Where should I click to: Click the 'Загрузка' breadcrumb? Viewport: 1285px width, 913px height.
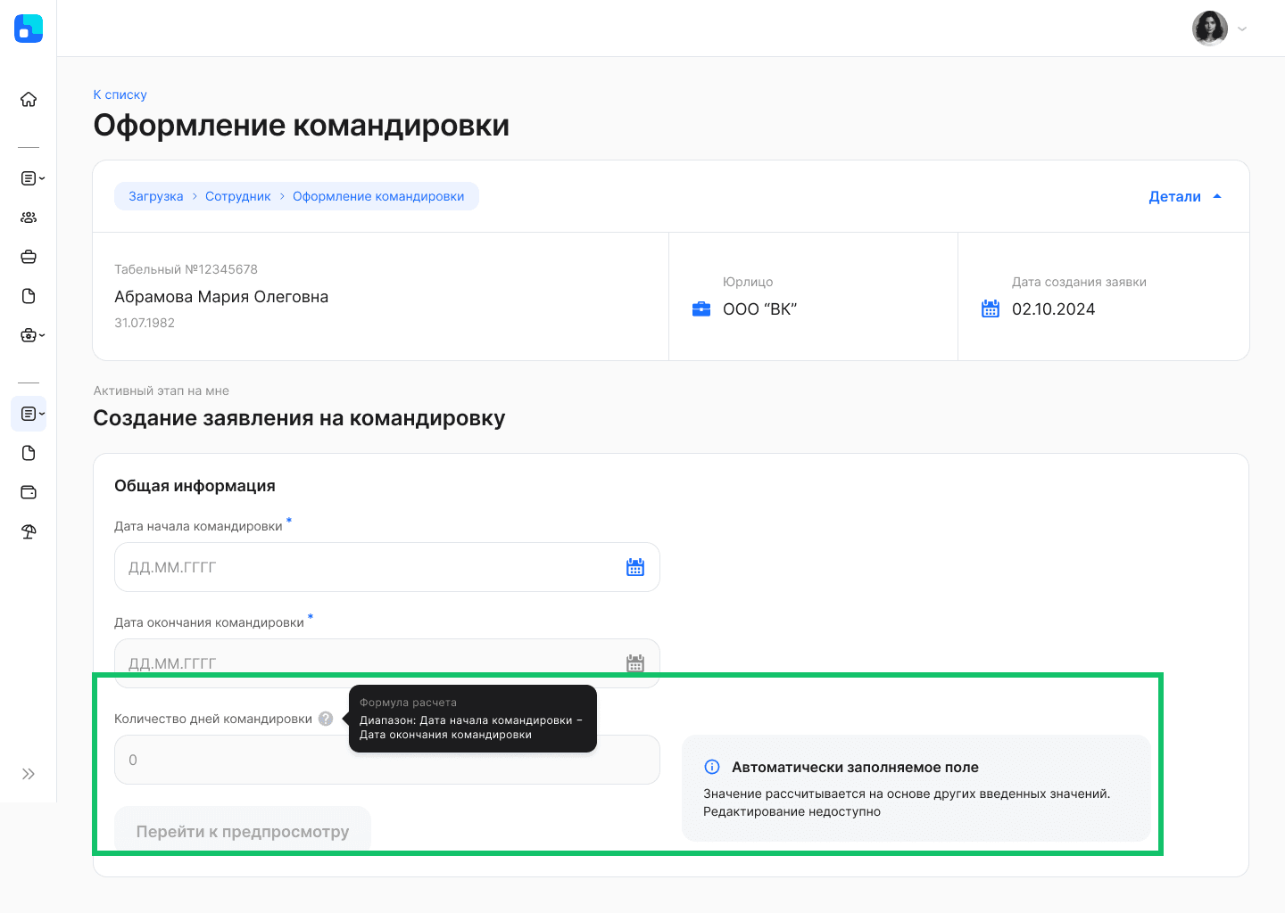tap(156, 196)
